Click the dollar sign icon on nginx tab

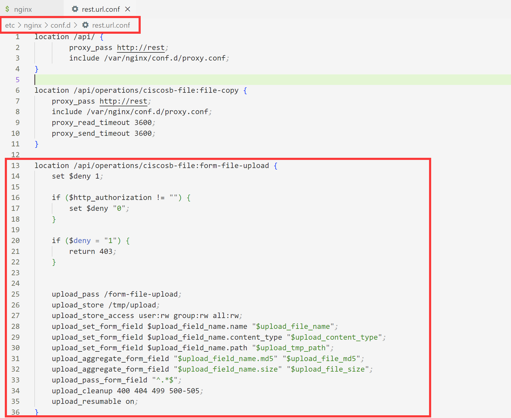[7, 9]
